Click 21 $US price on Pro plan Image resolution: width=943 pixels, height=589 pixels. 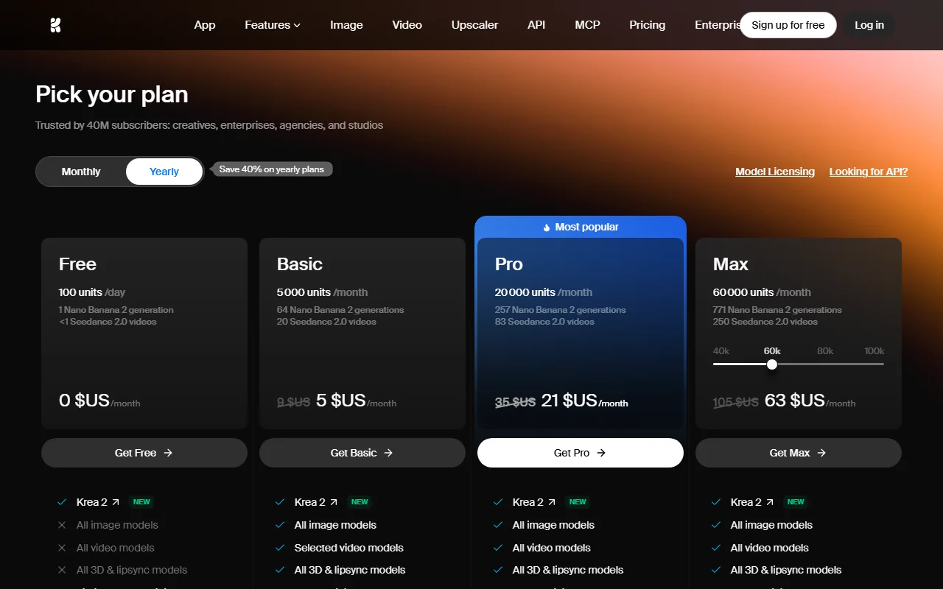coord(569,401)
